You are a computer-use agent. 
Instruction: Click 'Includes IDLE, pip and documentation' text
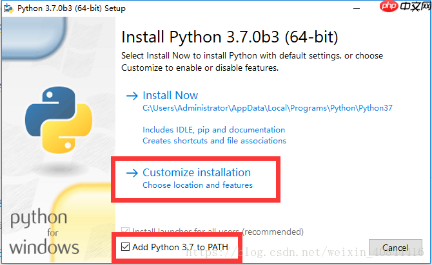214,130
